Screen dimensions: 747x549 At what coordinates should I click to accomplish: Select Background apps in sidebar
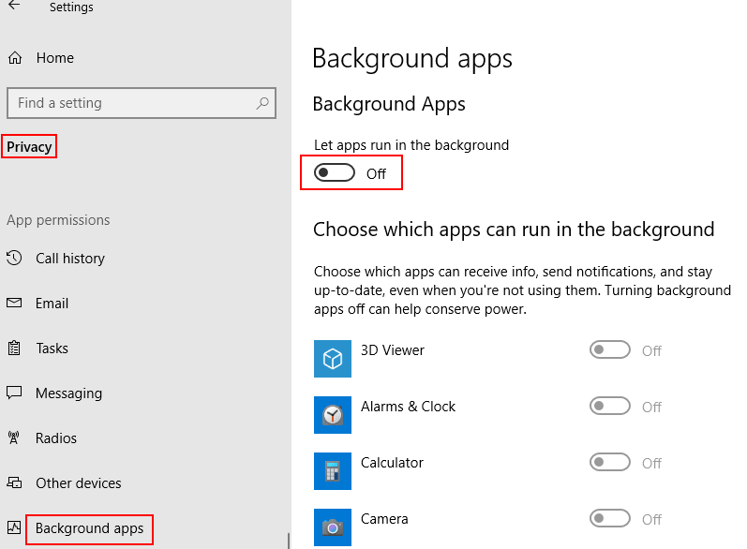[x=90, y=528]
